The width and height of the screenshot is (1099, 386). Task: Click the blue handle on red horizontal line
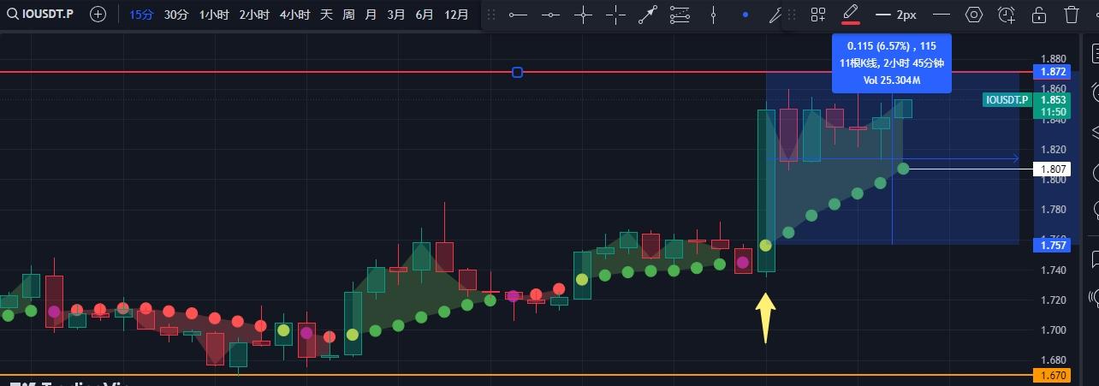[x=517, y=72]
